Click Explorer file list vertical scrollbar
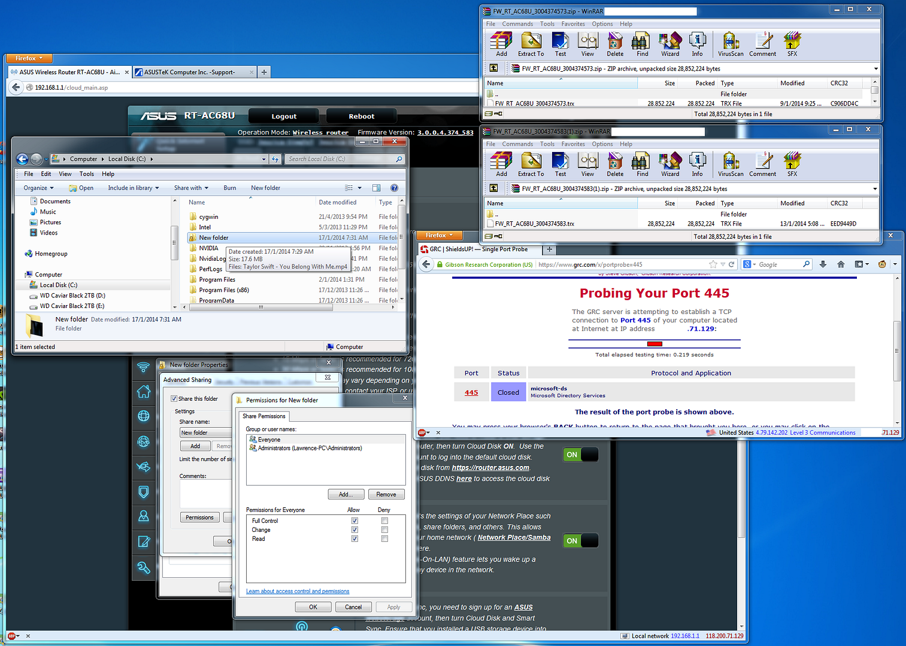Viewport: 906px width, 646px height. (402, 251)
